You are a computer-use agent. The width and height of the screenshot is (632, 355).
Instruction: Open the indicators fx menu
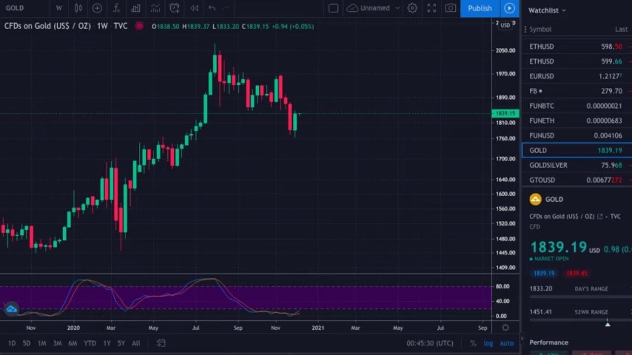pyautogui.click(x=117, y=8)
